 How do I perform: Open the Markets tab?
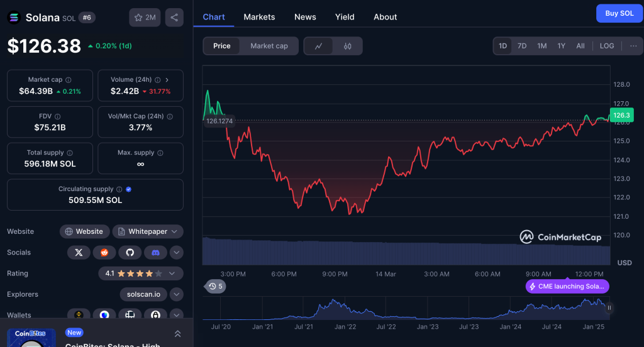click(x=259, y=17)
